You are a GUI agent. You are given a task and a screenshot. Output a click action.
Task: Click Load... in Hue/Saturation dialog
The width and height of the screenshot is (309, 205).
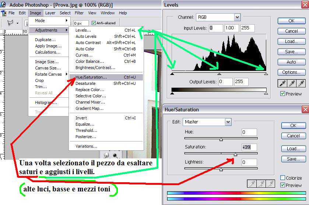(x=294, y=149)
